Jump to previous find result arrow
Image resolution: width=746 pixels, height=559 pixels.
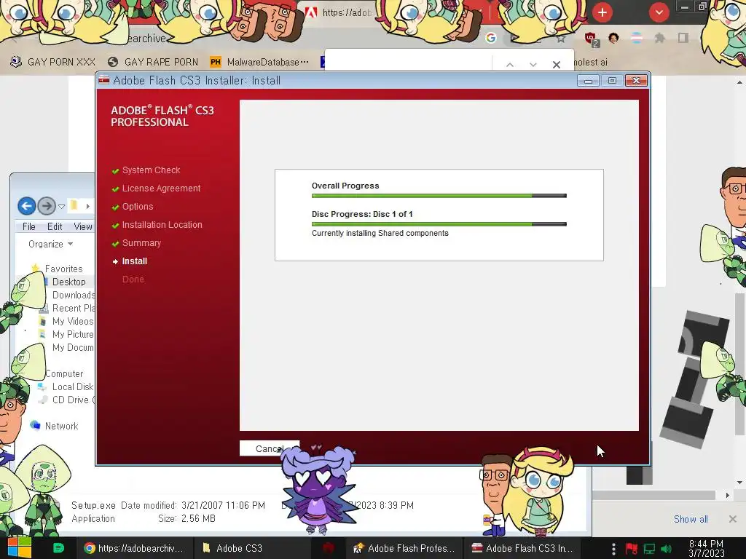click(x=509, y=64)
